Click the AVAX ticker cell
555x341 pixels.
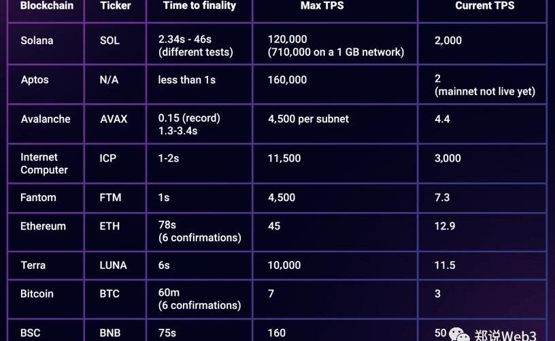point(114,119)
